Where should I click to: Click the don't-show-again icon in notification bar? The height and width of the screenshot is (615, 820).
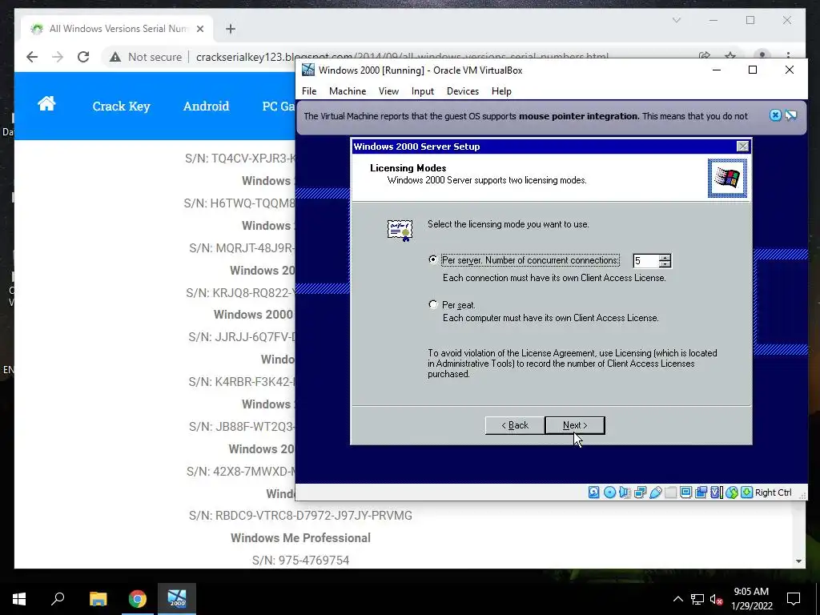coord(790,115)
